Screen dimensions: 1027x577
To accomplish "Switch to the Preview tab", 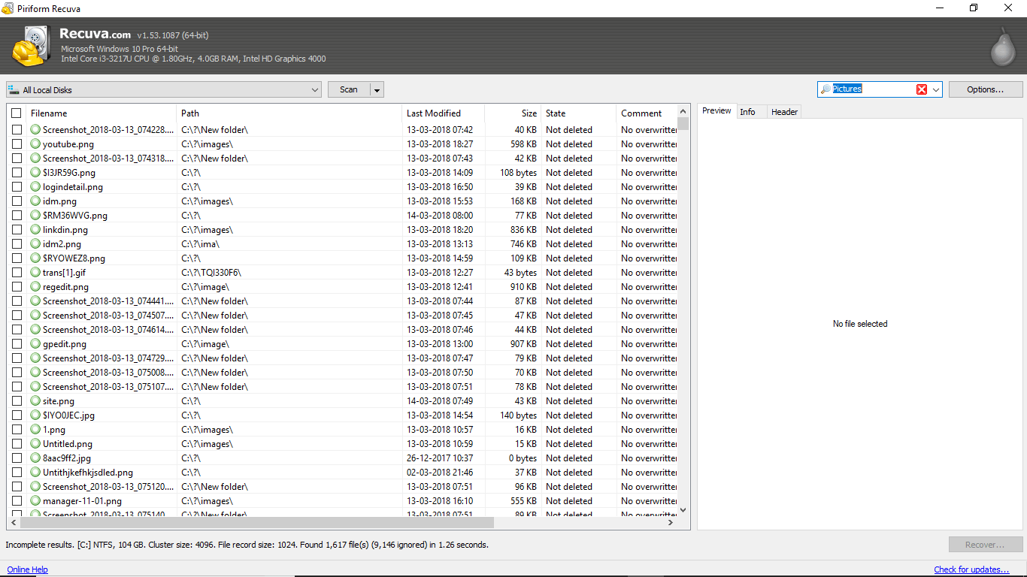I will pos(716,111).
